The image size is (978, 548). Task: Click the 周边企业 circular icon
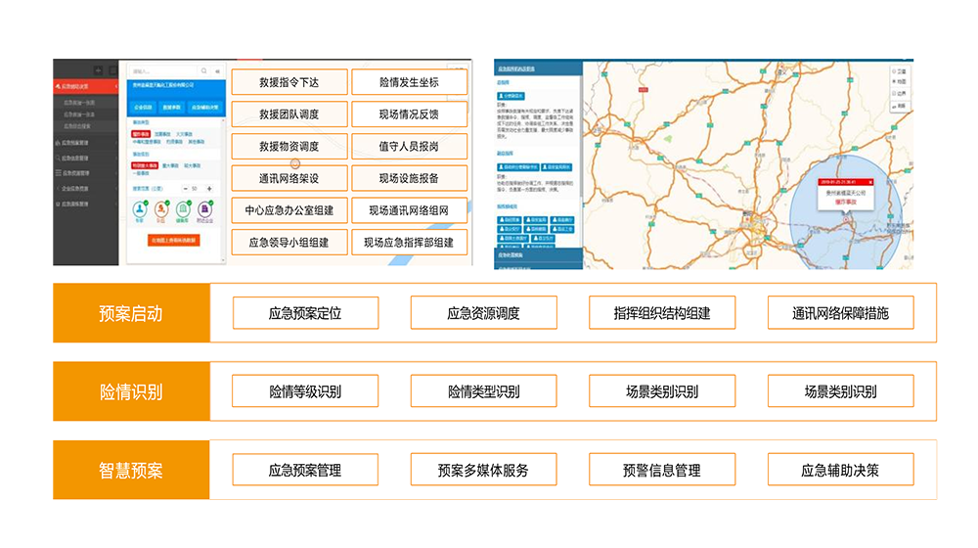click(205, 209)
